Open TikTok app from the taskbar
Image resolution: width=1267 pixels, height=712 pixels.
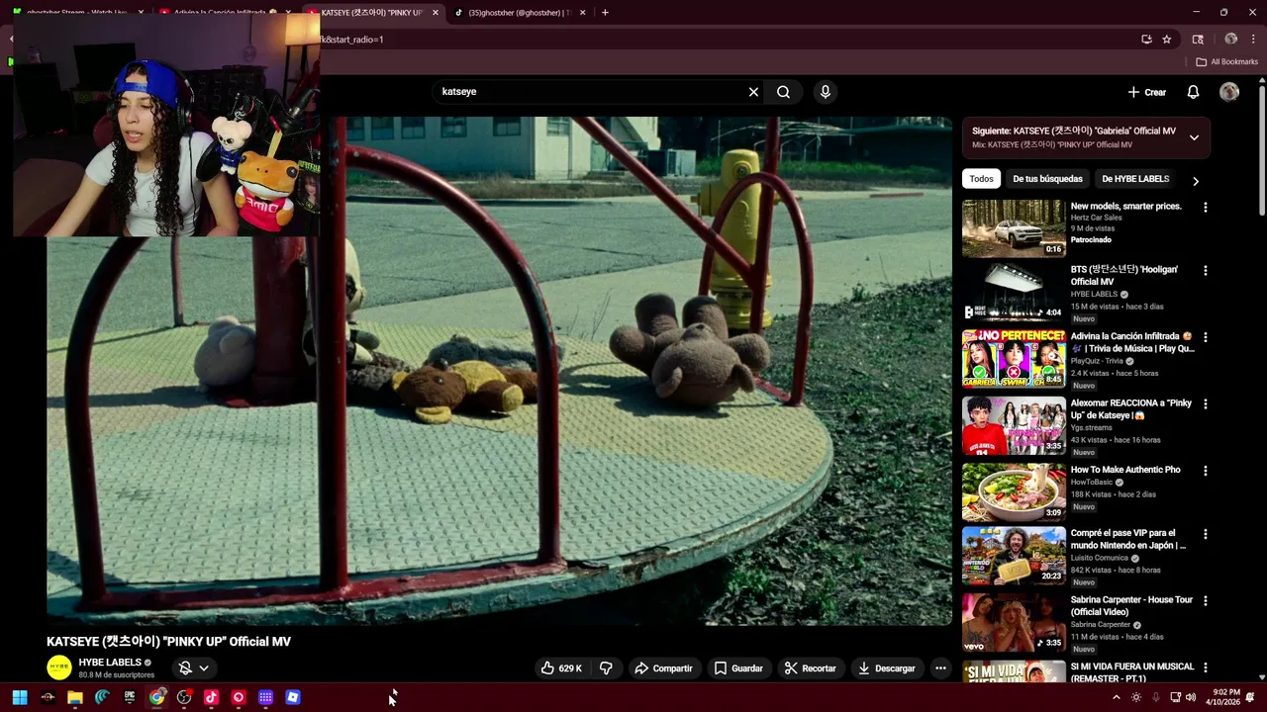click(x=211, y=697)
